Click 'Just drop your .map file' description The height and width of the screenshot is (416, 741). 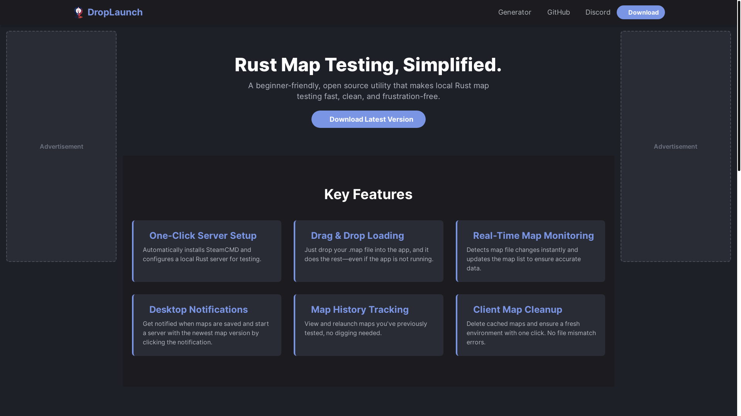click(x=369, y=254)
